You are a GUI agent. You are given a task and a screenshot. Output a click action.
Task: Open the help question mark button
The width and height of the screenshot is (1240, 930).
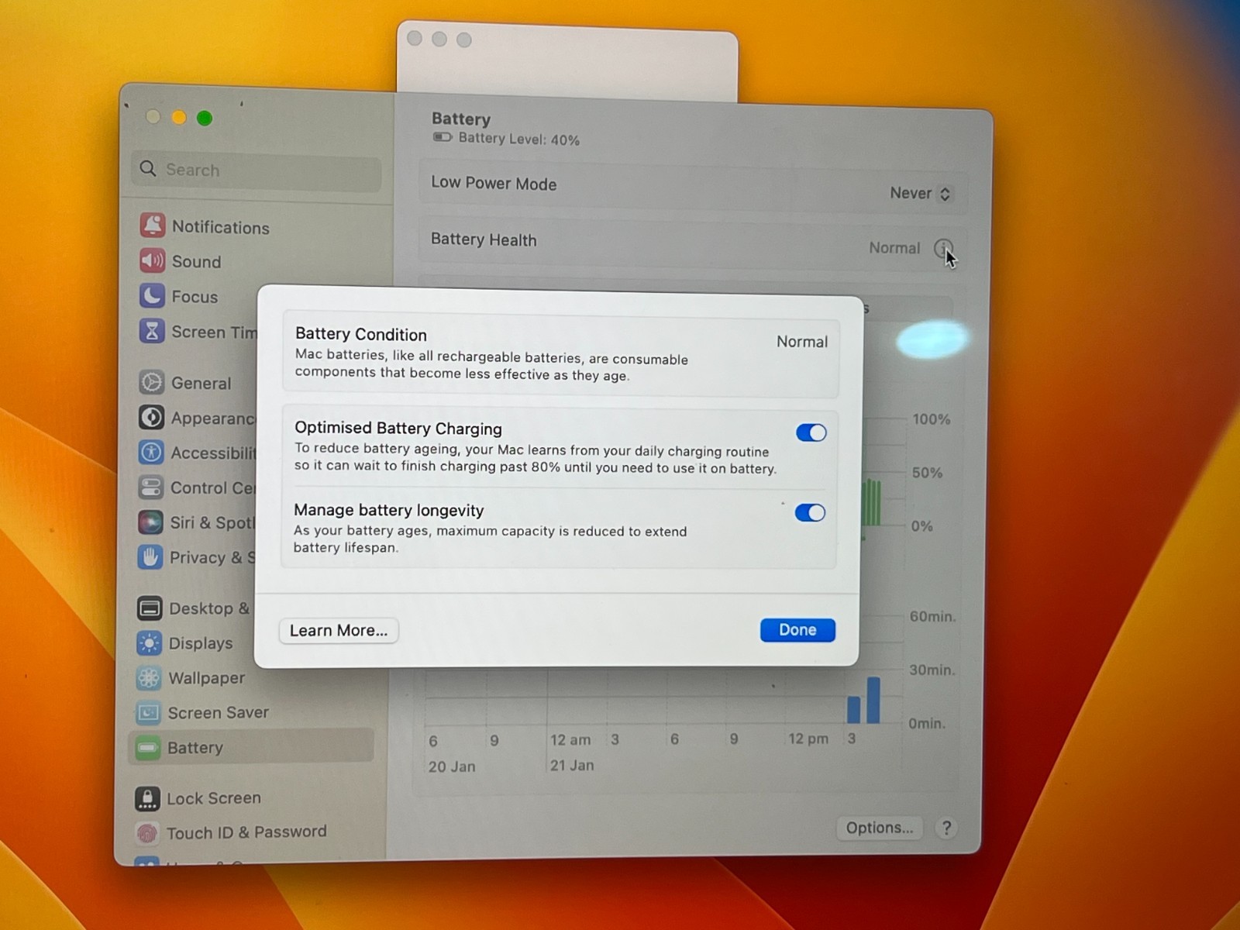pyautogui.click(x=946, y=828)
